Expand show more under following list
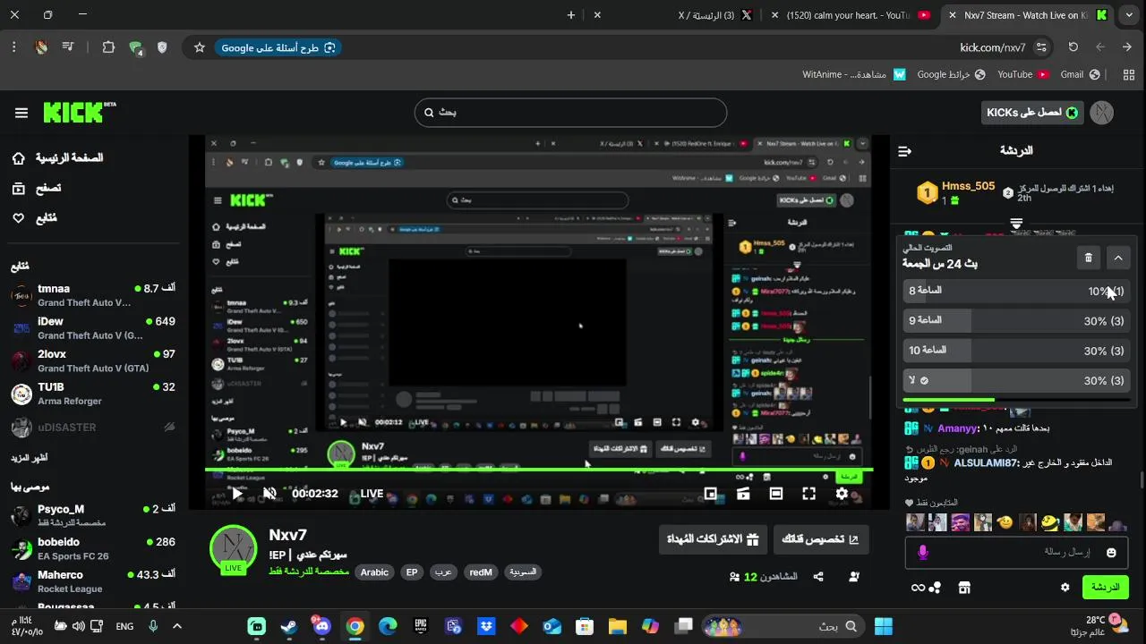The image size is (1146, 644). pos(30,458)
